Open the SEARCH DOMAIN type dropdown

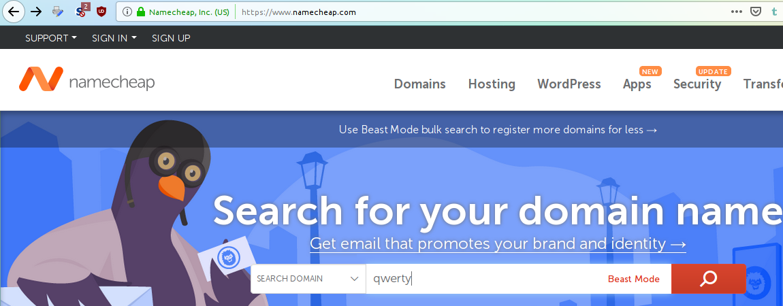308,279
